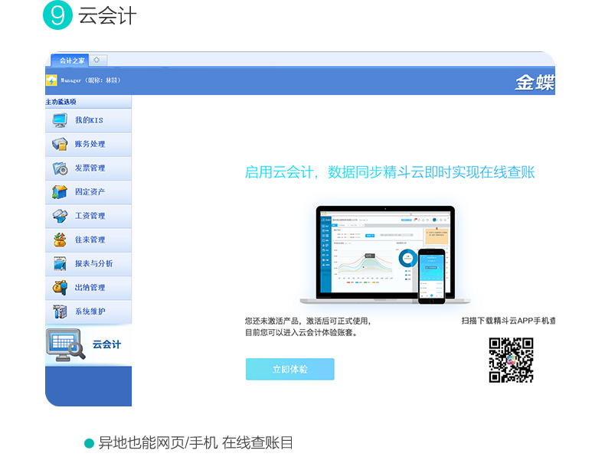Select 发票管理 menu label
The height and width of the screenshot is (460, 605).
pyautogui.click(x=90, y=168)
